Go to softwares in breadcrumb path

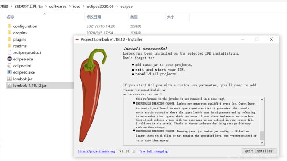[x=58, y=7]
